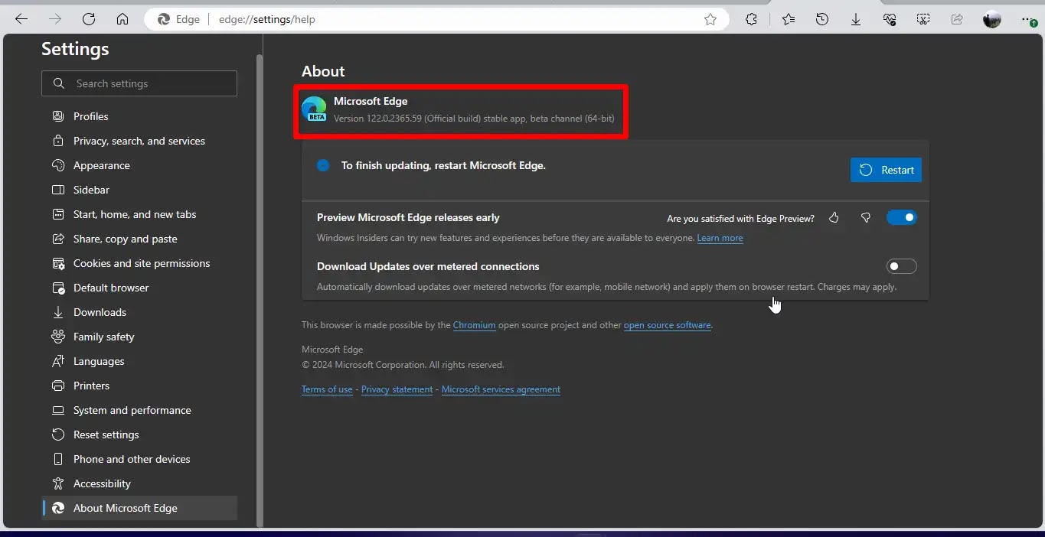The height and width of the screenshot is (537, 1045).
Task: Enable Download Updates over metered connections
Action: (x=901, y=266)
